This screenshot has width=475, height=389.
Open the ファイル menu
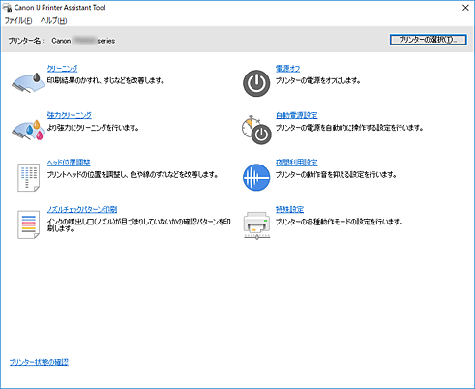[18, 21]
